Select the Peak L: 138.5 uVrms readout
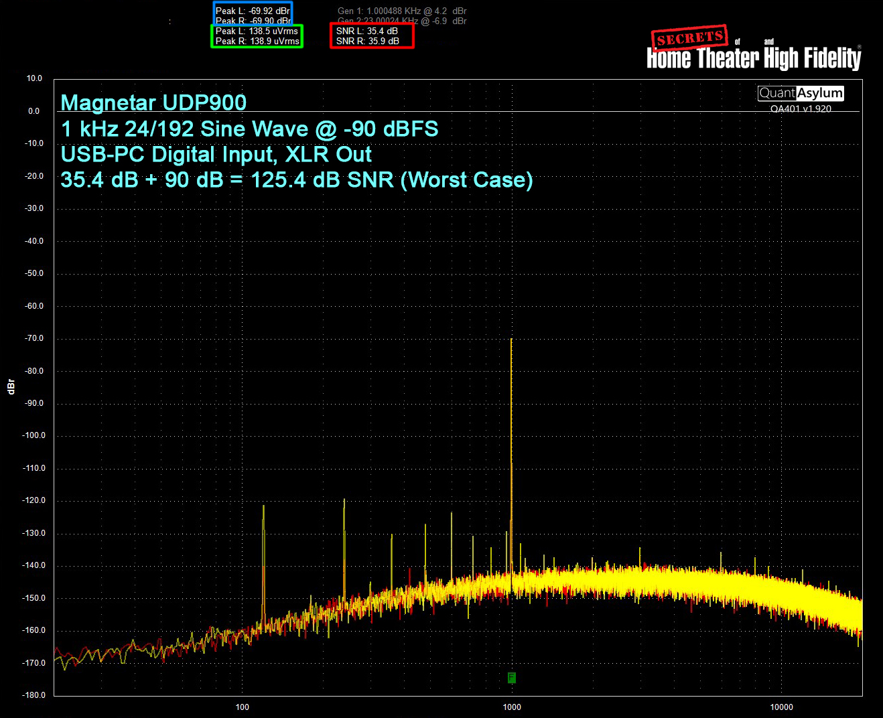The image size is (883, 718). (257, 31)
